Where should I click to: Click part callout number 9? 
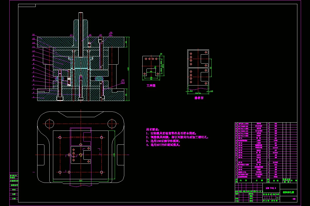coord(33,64)
